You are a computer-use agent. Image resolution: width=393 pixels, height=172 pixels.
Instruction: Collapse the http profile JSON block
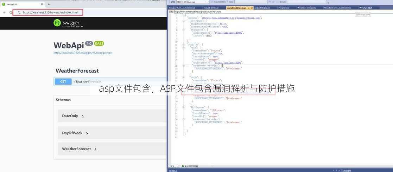pyautogui.click(x=184, y=47)
